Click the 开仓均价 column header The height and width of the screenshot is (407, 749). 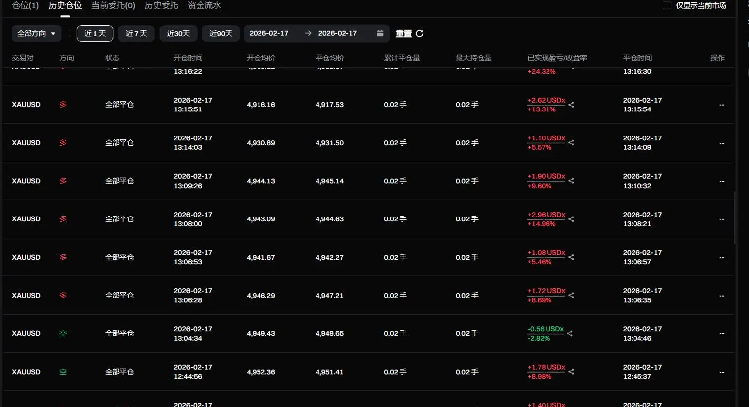coord(261,58)
